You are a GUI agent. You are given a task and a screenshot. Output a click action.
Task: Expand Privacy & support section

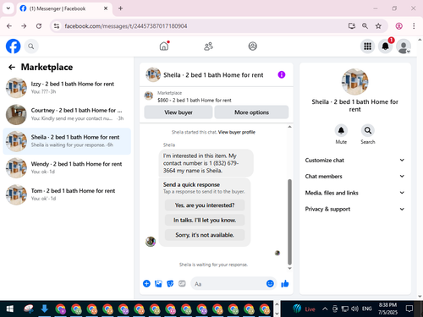click(354, 209)
